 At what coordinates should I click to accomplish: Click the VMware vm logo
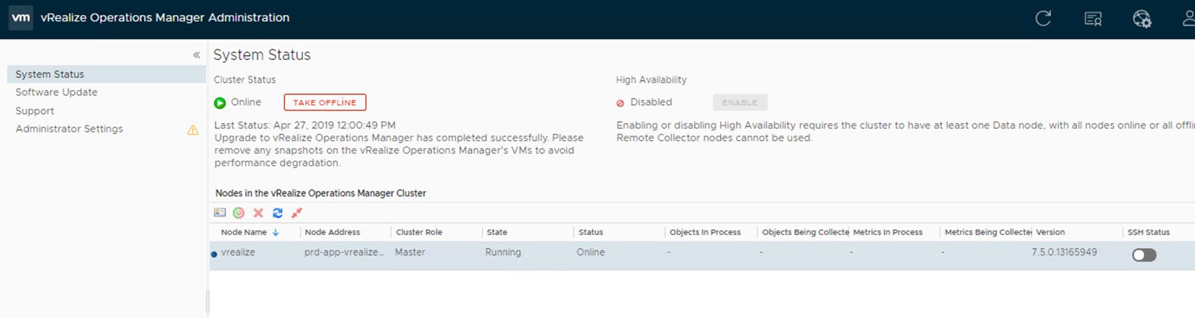tap(21, 18)
